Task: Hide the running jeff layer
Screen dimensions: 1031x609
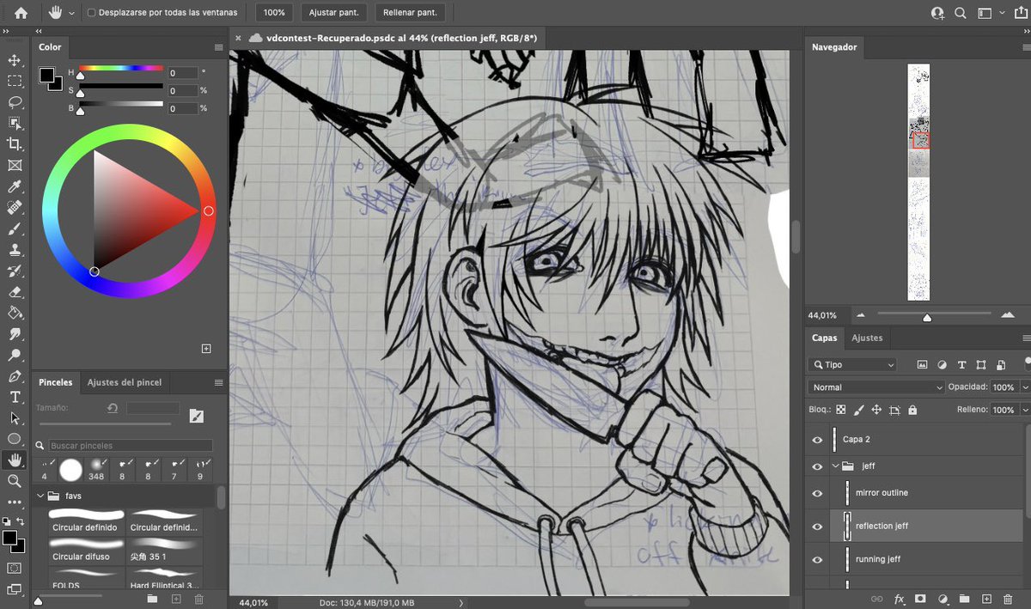Action: (817, 559)
